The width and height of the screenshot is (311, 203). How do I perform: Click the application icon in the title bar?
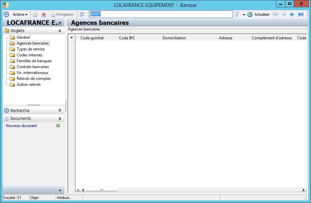(x=6, y=5)
